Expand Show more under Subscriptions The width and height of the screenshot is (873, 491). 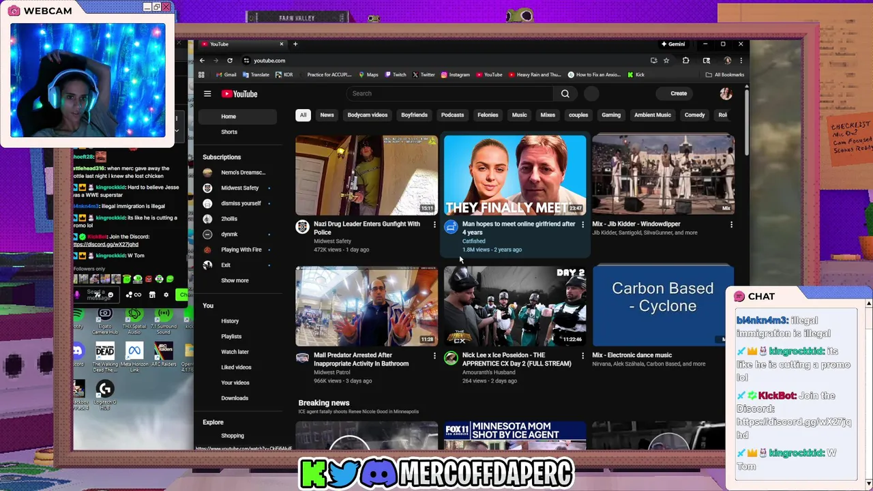pos(235,280)
